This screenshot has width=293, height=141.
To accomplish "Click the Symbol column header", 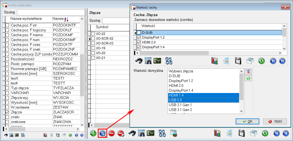I will click(x=113, y=27).
